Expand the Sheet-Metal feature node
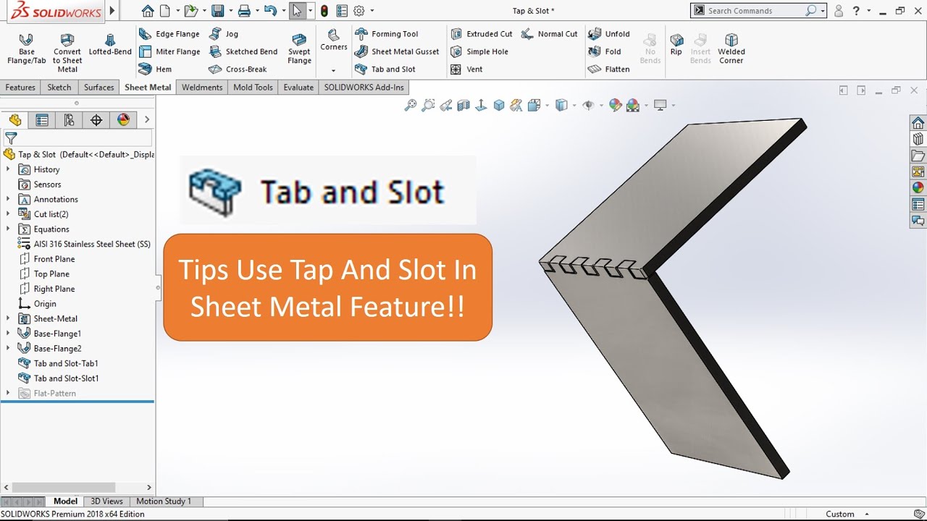 coord(8,318)
